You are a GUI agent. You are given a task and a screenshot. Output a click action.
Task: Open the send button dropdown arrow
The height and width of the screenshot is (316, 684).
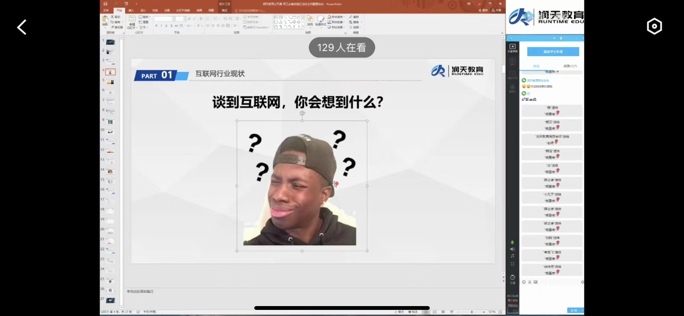[582, 310]
